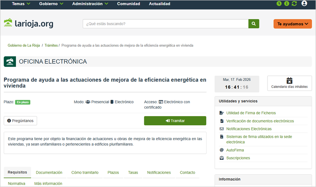Image resolution: width=316 pixels, height=187 pixels.
Task: Switch to the Notificaciones tab
Action: pyautogui.click(x=159, y=172)
